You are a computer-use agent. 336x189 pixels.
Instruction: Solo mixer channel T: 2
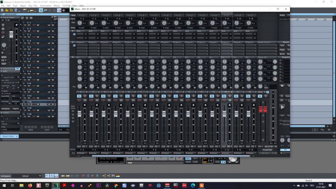click(x=85, y=96)
